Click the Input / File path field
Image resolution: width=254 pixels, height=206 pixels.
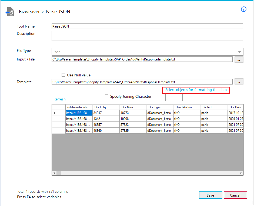(142, 59)
